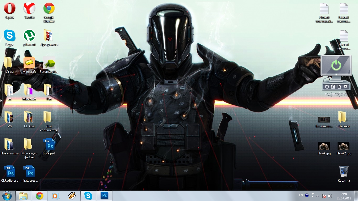Image resolution: width=358 pixels, height=201 pixels.
Task: Open the Windows Start menu
Action: pos(7,196)
